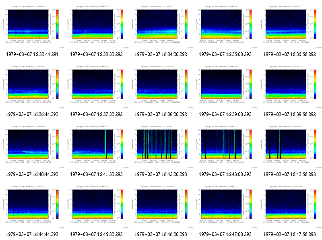Click timestamp text 1979-03-07 16:38:20.292
The image size is (322, 240).
(x=161, y=114)
